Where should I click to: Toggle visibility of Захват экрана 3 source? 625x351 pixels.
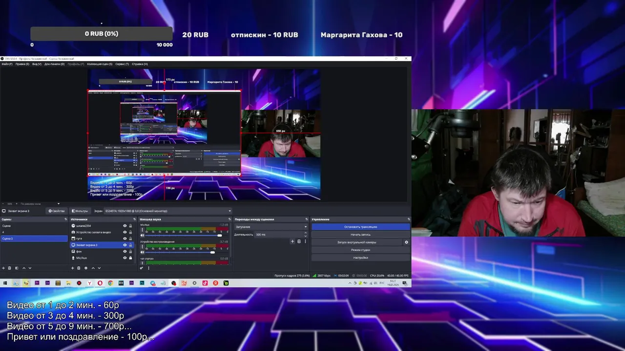pos(125,245)
